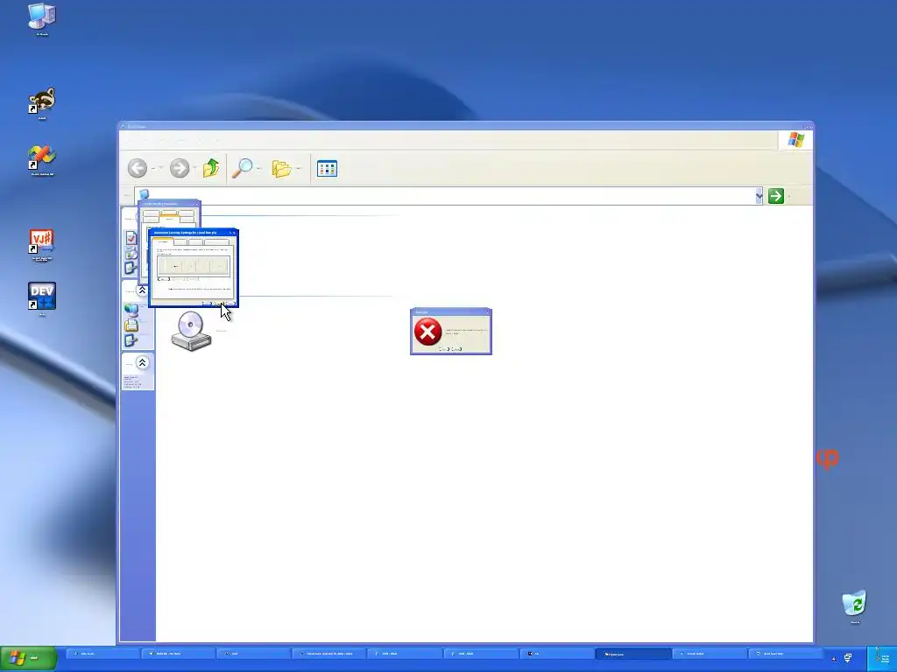Click the left button in error dialog
The image size is (897, 672).
pos(444,349)
